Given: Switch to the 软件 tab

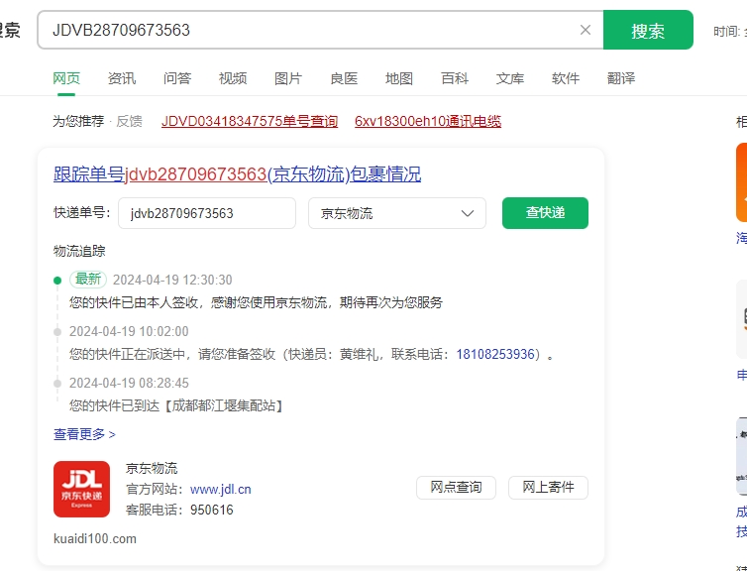Looking at the screenshot, I should pos(566,78).
